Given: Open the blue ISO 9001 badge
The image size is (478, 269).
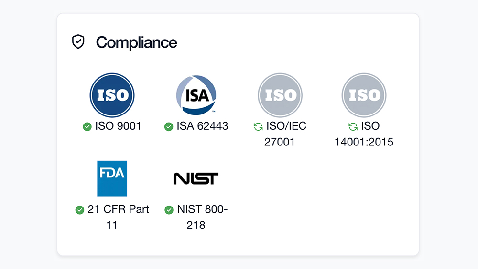Looking at the screenshot, I should coord(112,95).
